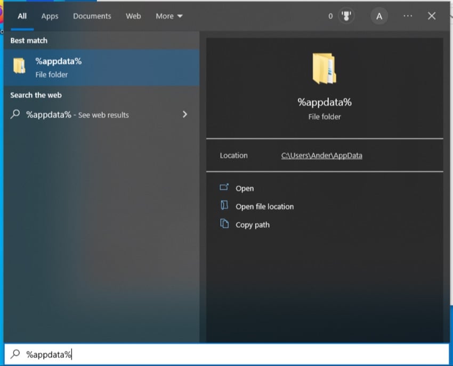
Task: Click the magnifier icon beside web result
Action: (x=15, y=114)
